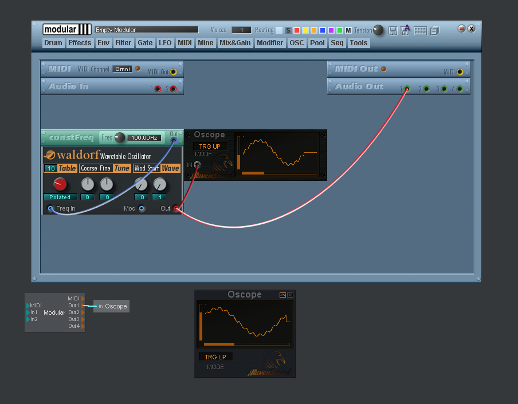
Task: Click the MIDI jack on MIDI Out module
Action: (460, 72)
